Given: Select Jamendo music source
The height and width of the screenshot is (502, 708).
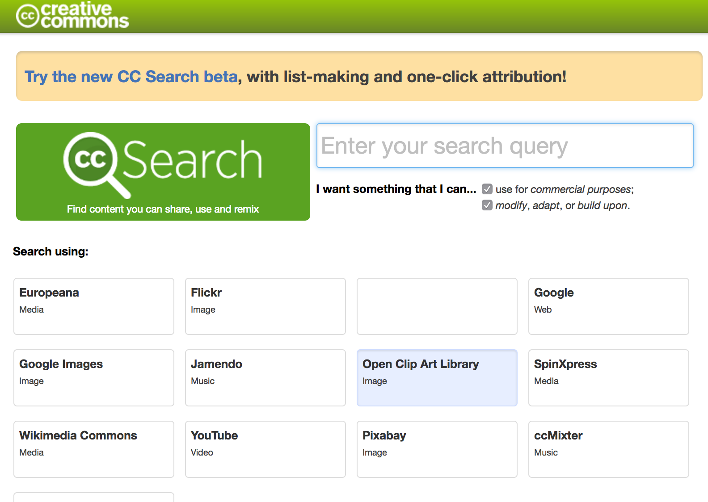Looking at the screenshot, I should click(x=265, y=378).
